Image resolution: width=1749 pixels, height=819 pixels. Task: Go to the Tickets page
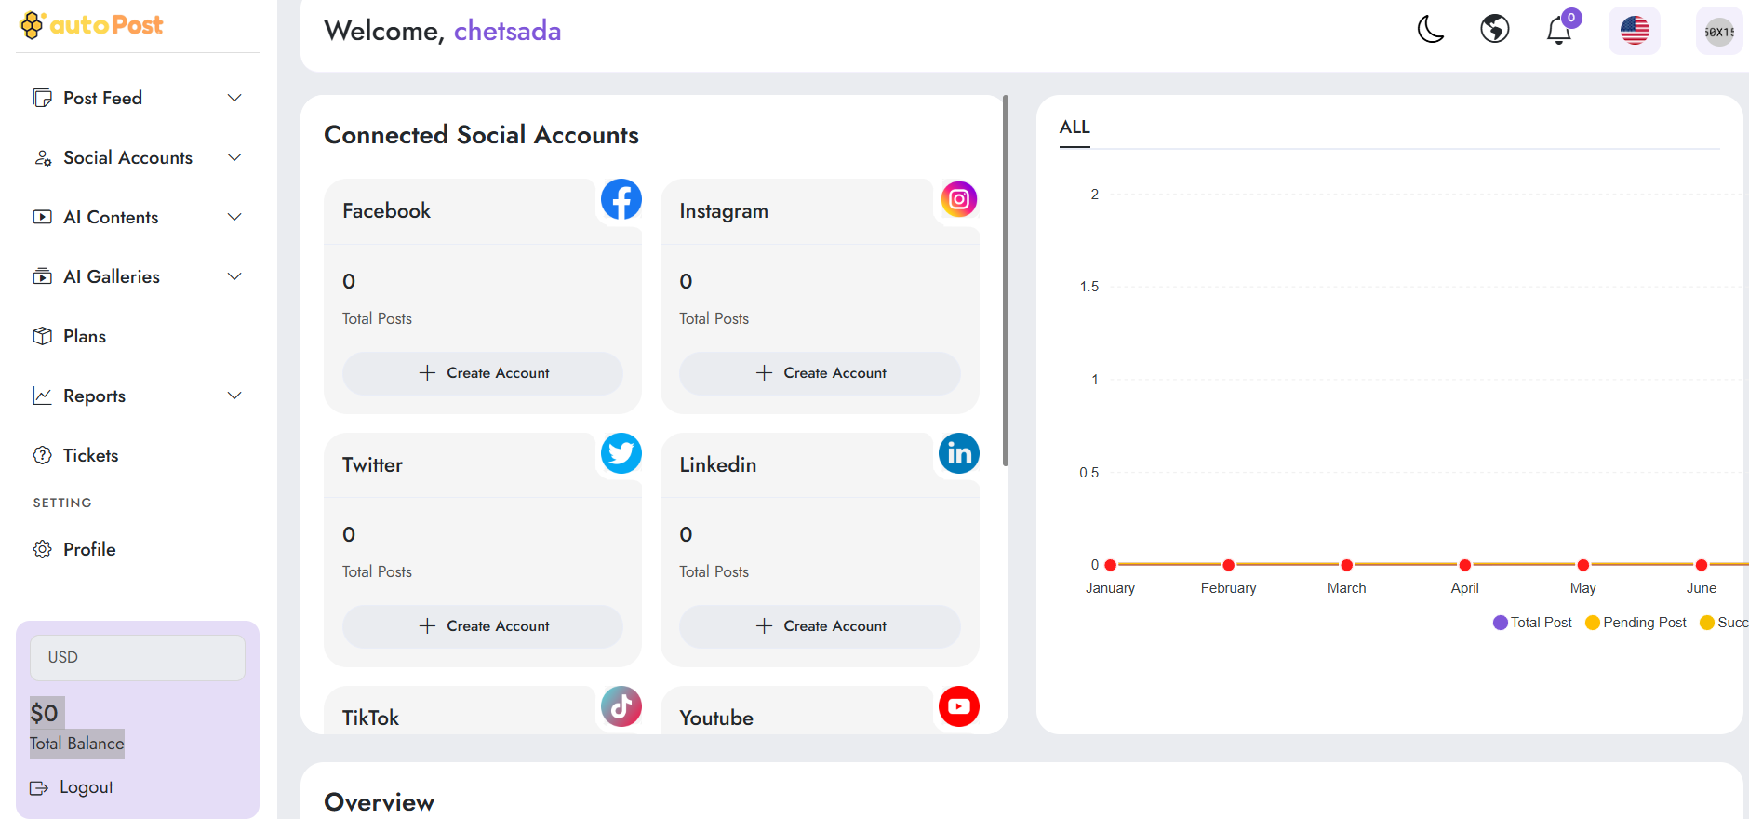click(138, 455)
